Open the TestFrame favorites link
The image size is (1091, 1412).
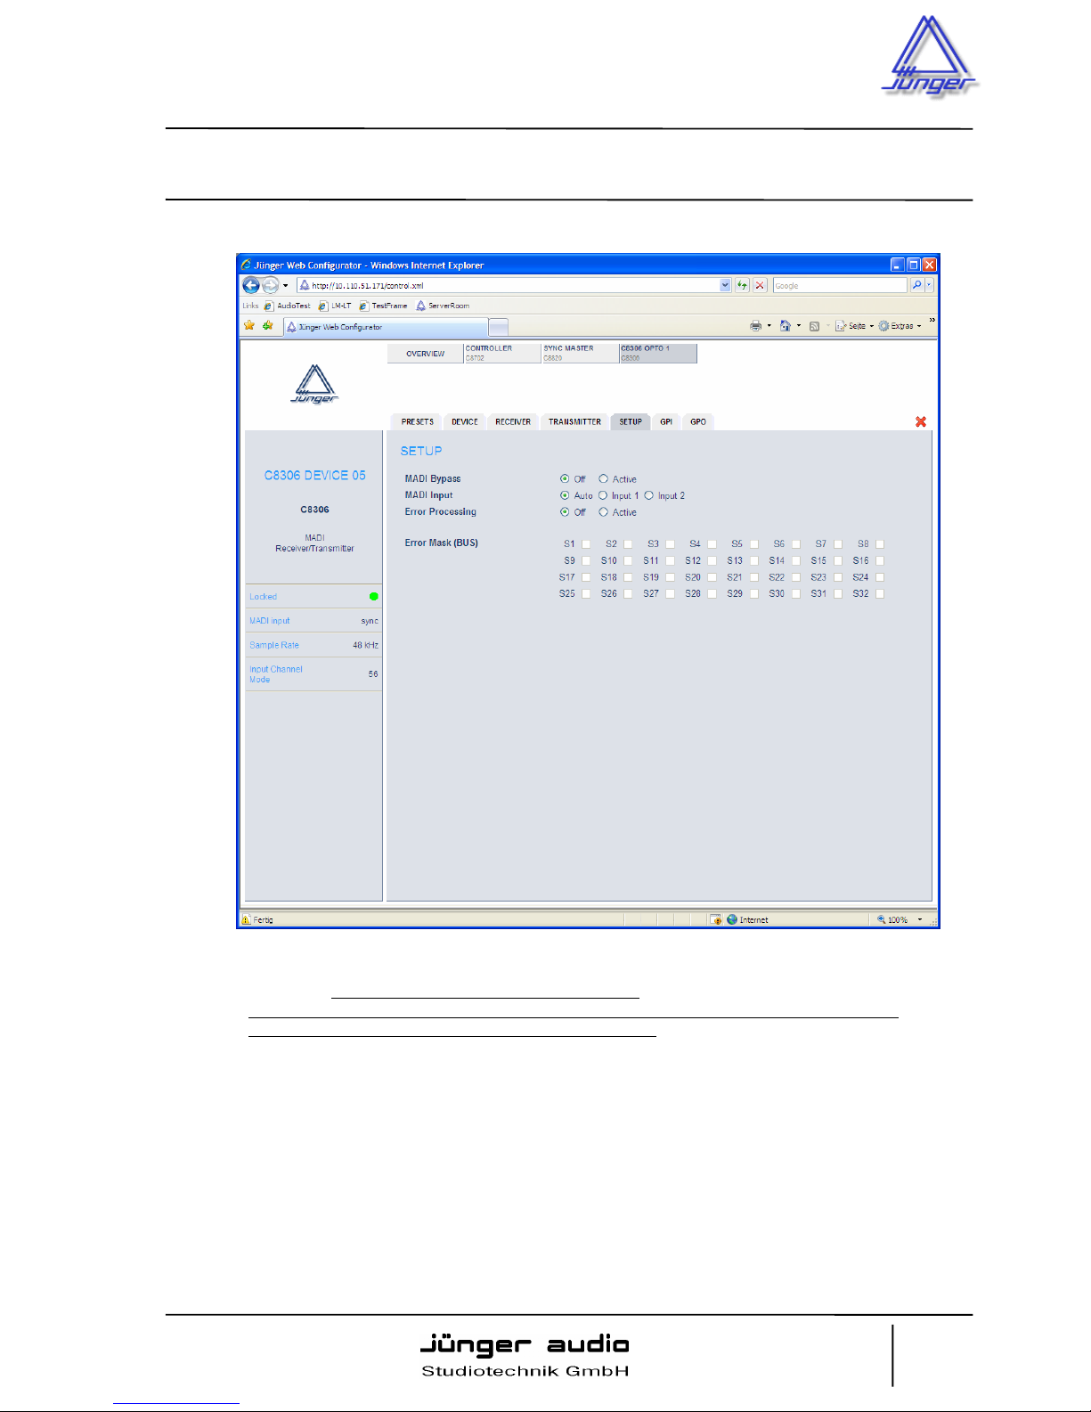pyautogui.click(x=383, y=306)
